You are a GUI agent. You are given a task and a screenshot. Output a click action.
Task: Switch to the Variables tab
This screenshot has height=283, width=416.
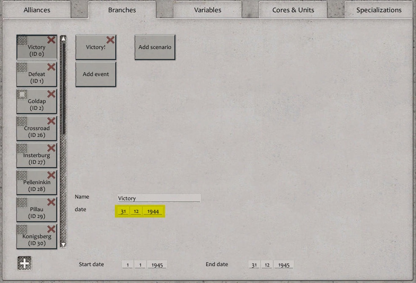[x=207, y=9]
